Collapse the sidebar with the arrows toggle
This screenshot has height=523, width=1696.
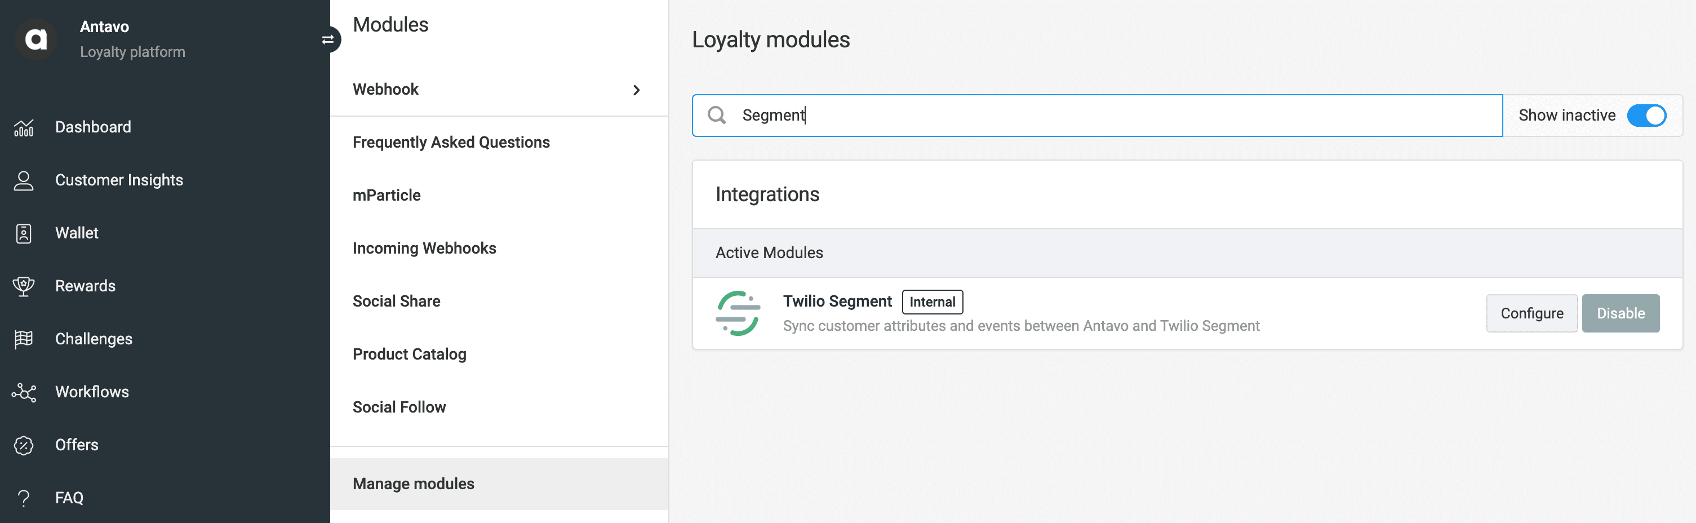[x=328, y=39]
